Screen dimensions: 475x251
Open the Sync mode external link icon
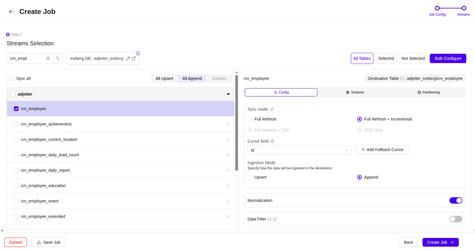pos(272,109)
